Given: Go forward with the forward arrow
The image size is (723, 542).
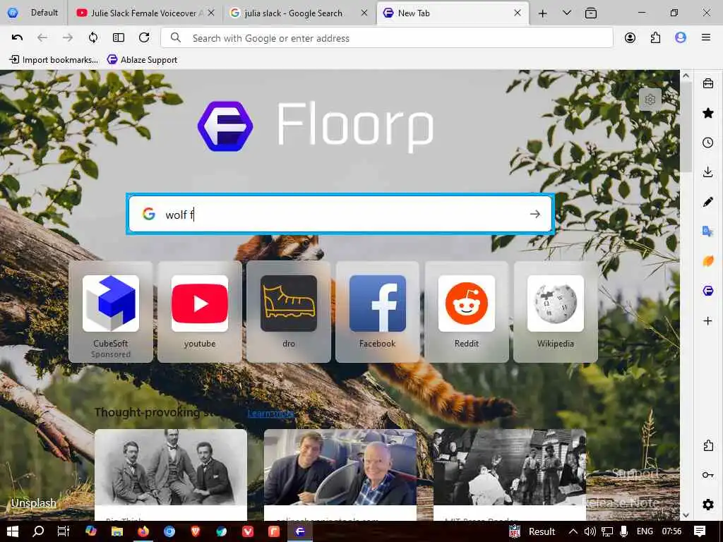Looking at the screenshot, I should pyautogui.click(x=68, y=38).
